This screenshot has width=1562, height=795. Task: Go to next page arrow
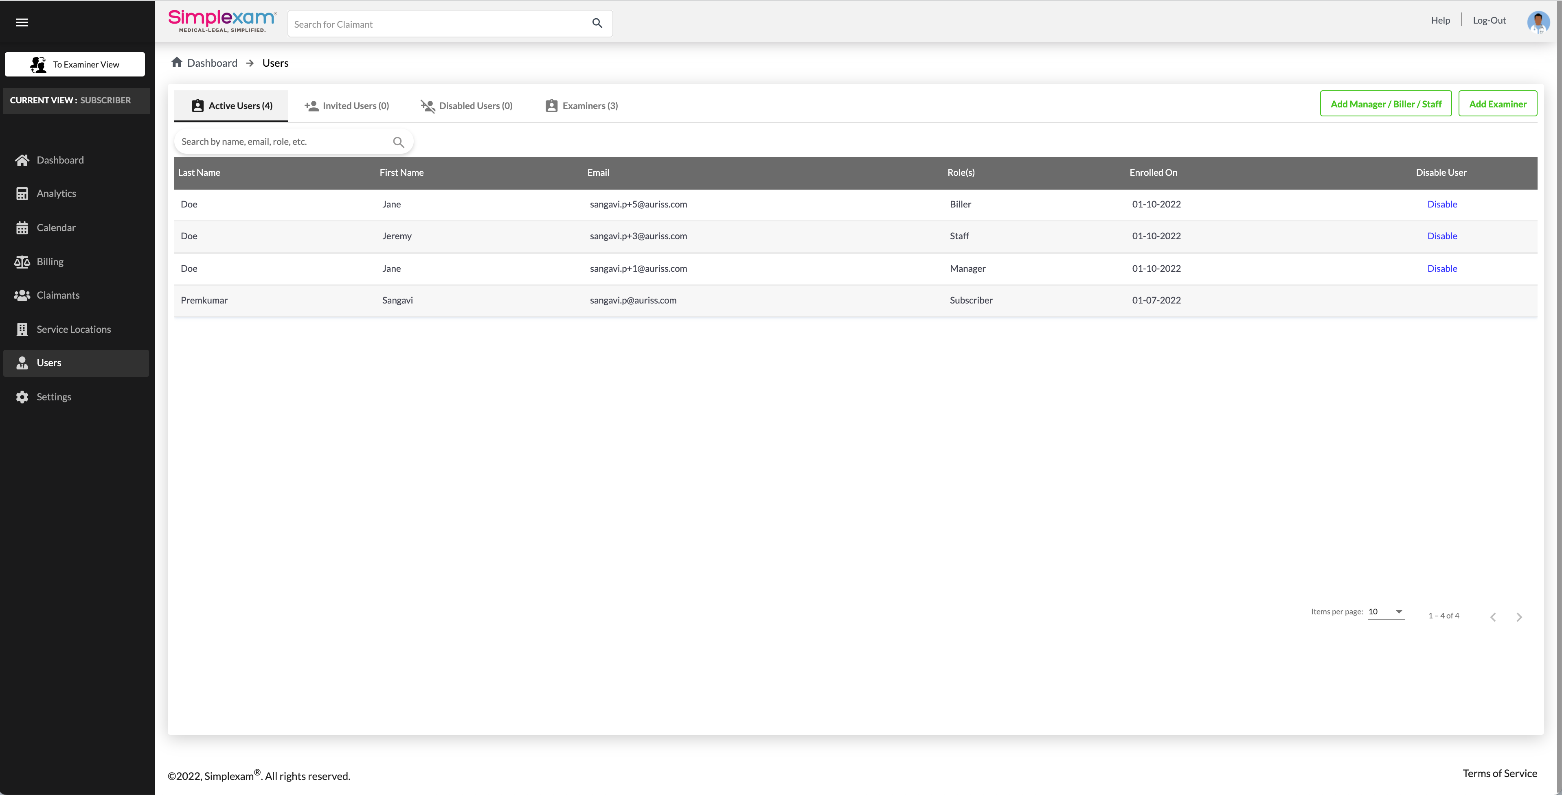(x=1519, y=617)
